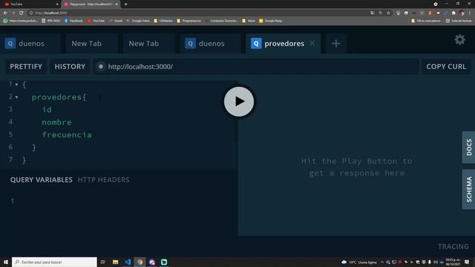Open Task View on taskbar

point(103,262)
